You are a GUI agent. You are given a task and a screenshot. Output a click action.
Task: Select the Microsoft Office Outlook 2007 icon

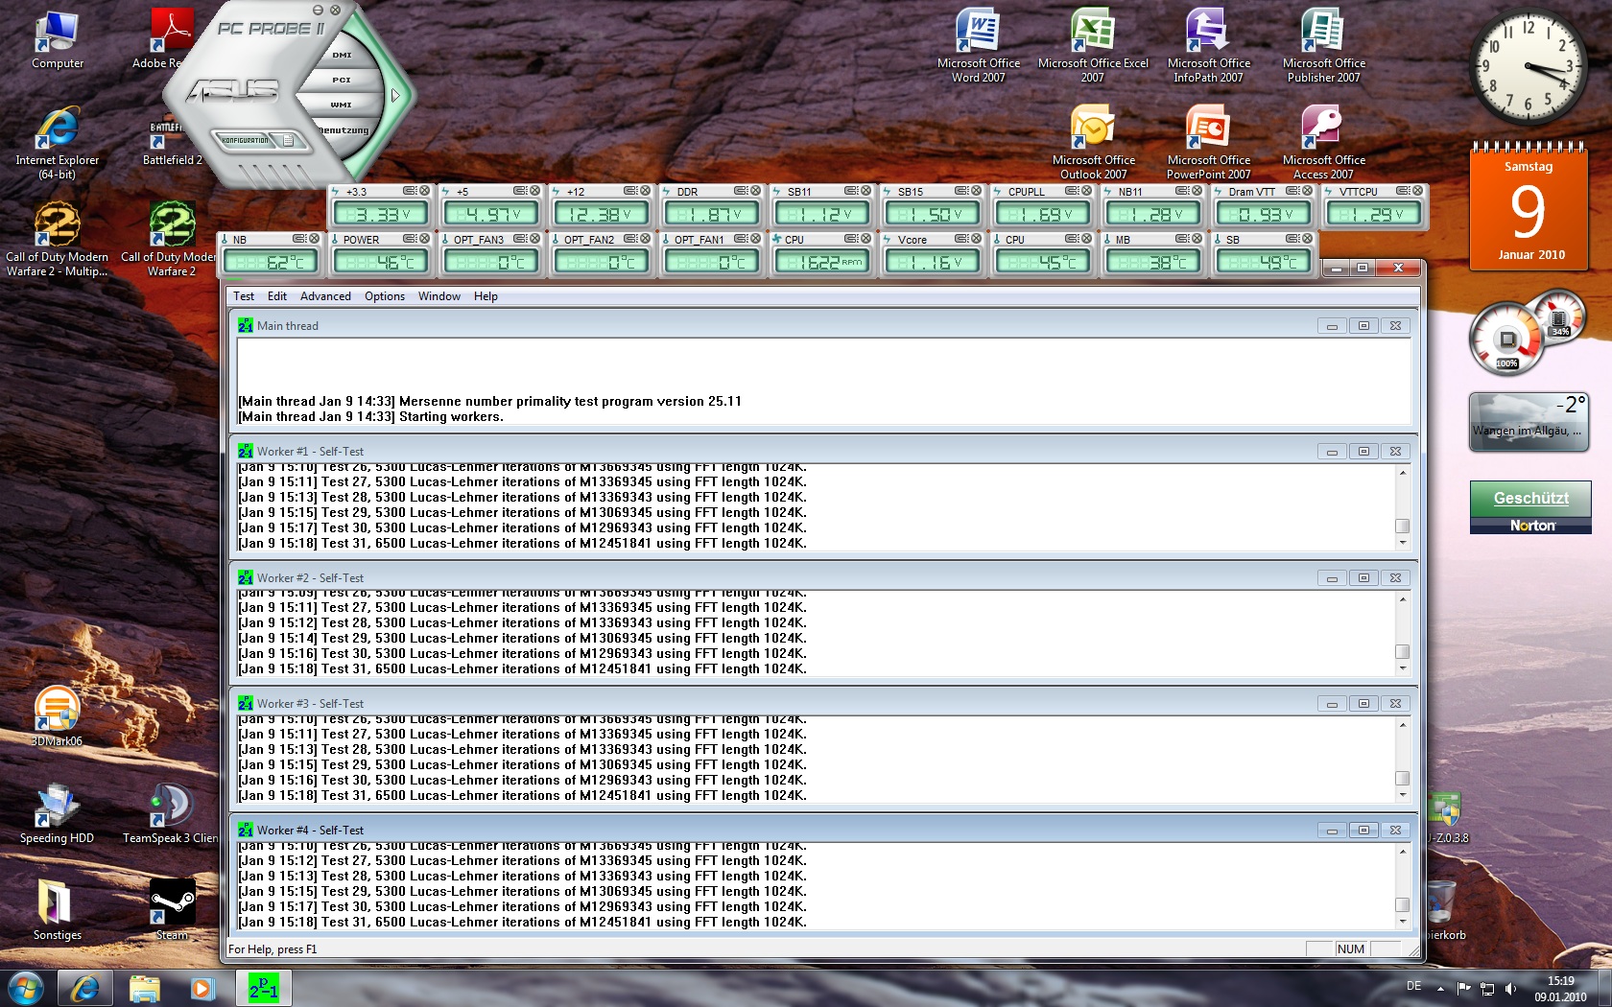[1093, 142]
